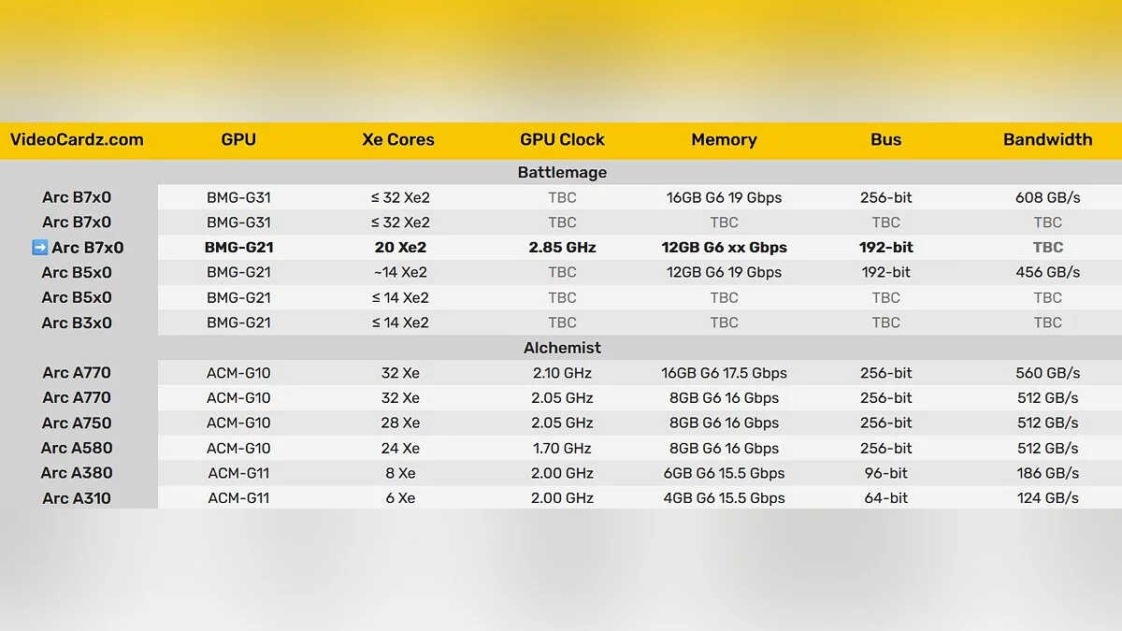The height and width of the screenshot is (631, 1122).
Task: Click the 186 GB/s bandwidth value
Action: (1047, 473)
